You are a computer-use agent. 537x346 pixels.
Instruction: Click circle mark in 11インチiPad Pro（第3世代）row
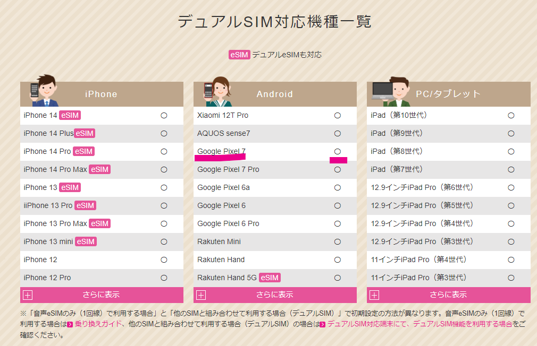click(x=511, y=278)
